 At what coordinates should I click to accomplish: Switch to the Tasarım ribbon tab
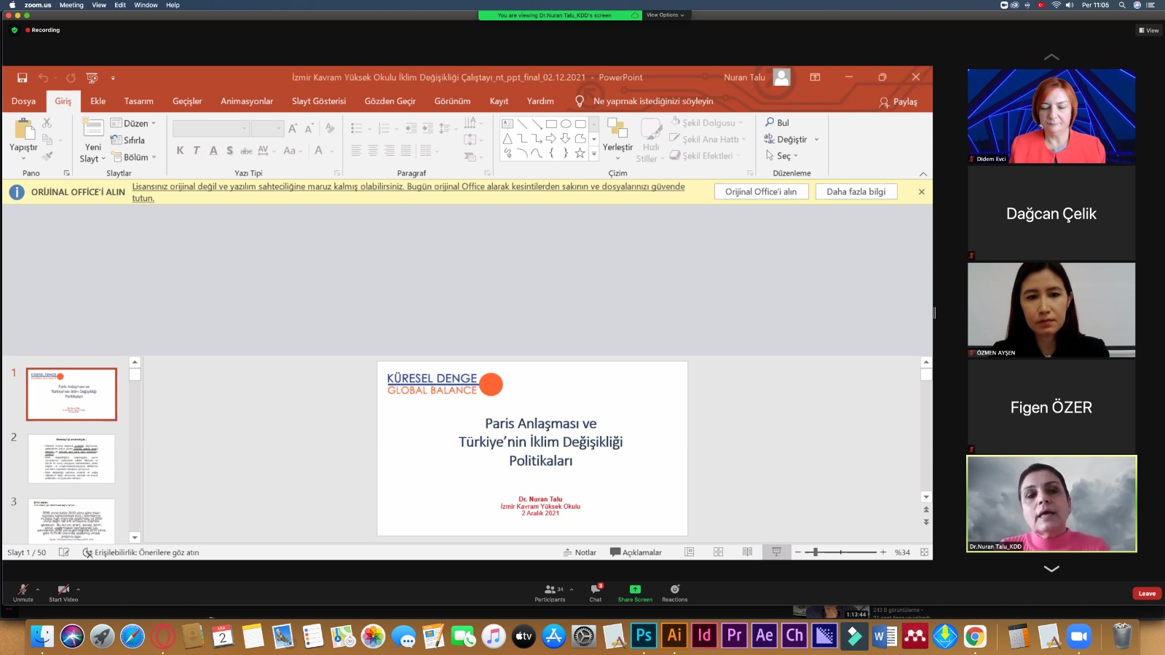138,101
